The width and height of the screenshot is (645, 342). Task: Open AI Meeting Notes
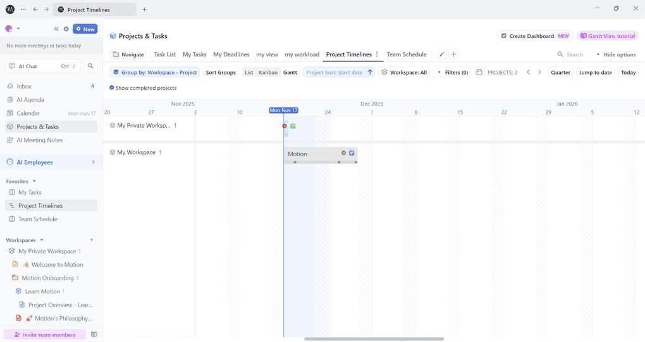coord(51,140)
